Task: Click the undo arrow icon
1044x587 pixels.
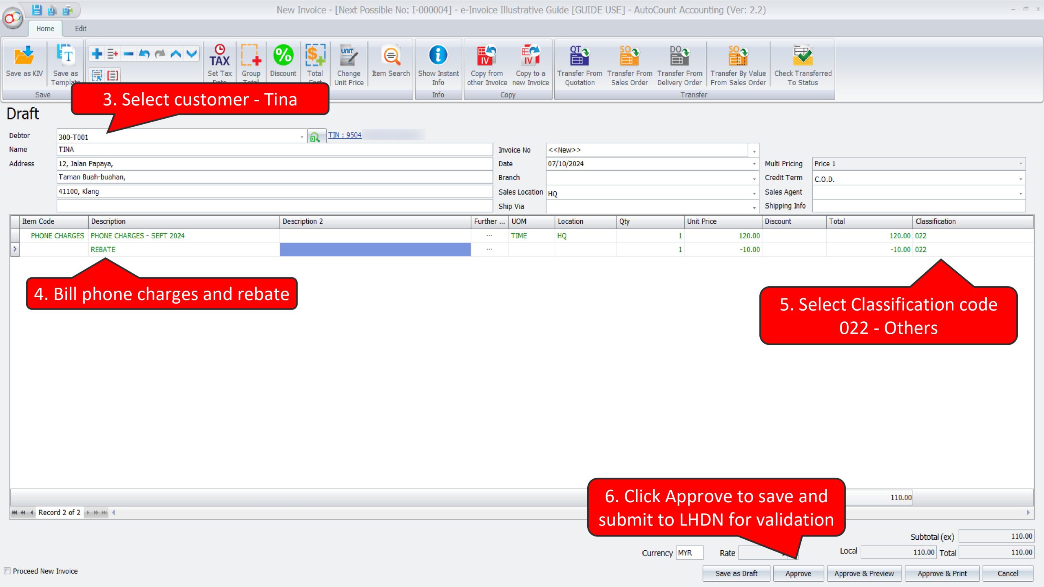Action: point(144,53)
